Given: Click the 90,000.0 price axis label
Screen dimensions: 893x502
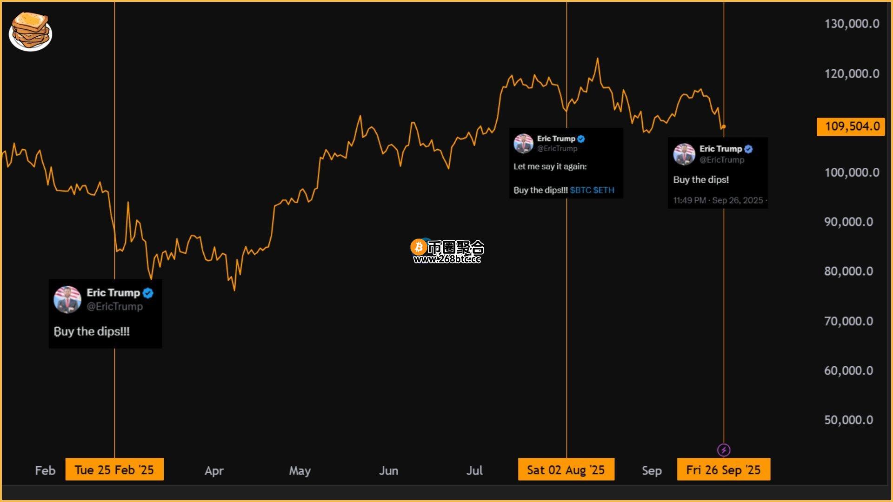Looking at the screenshot, I should (849, 222).
